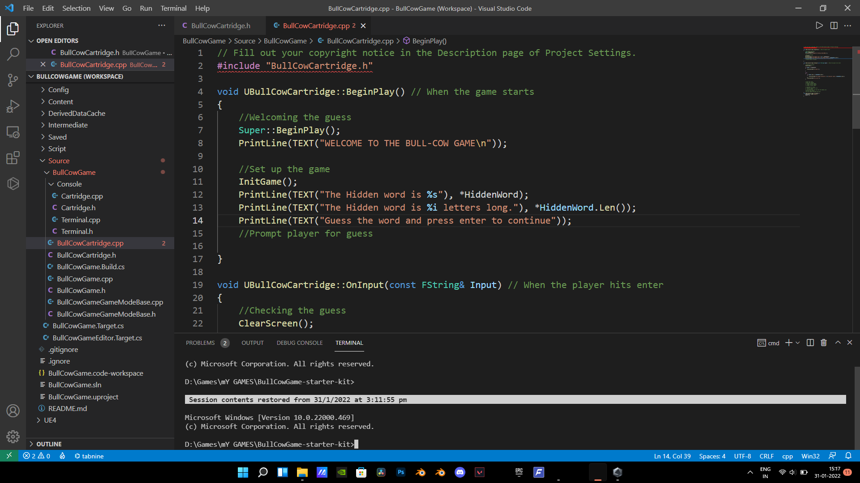Viewport: 860px width, 483px height.
Task: Click the Run file play icon
Action: (x=819, y=25)
